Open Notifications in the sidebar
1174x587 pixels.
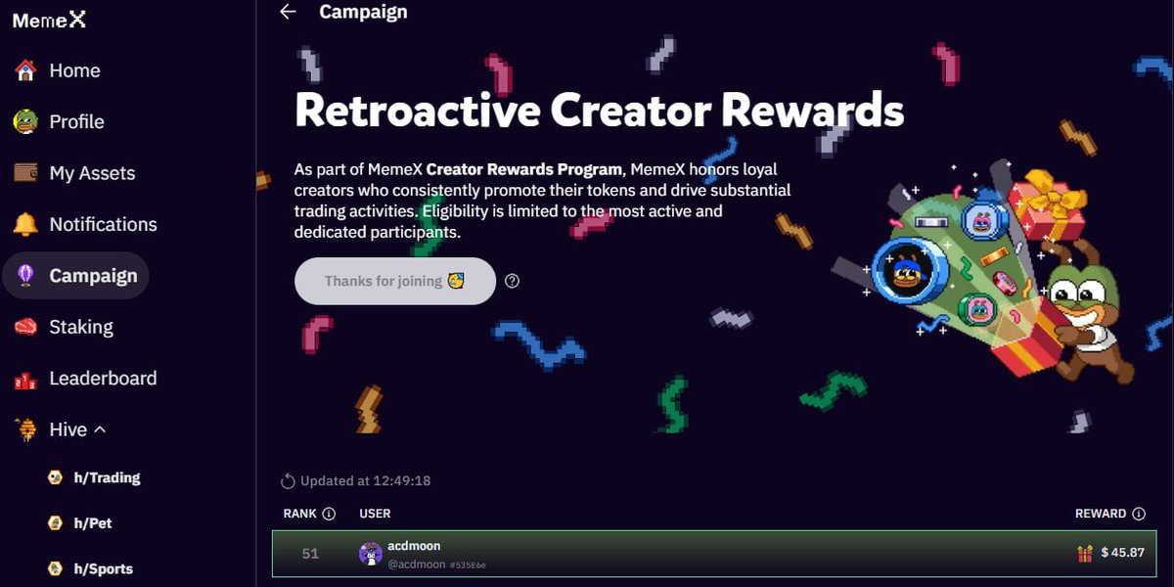104,224
